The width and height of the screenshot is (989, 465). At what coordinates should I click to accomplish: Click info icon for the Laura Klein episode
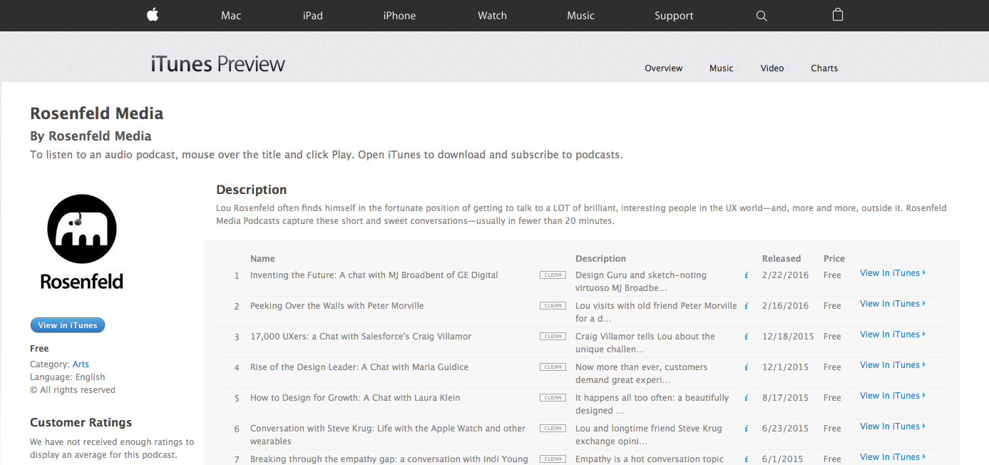[x=745, y=397]
